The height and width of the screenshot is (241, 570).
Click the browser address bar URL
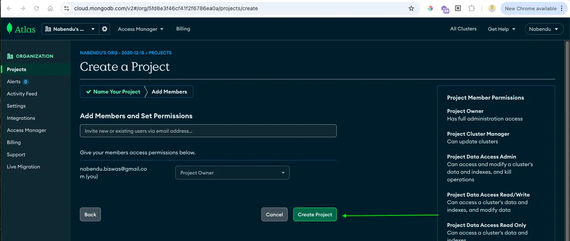tap(166, 8)
